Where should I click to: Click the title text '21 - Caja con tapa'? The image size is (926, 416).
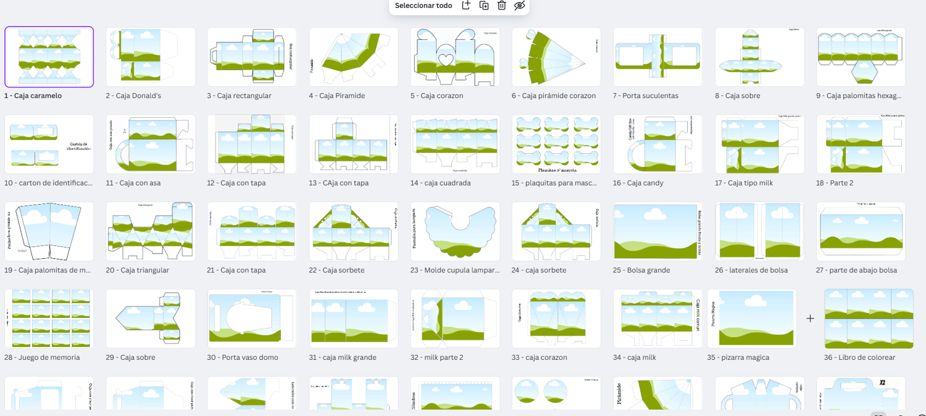point(236,271)
